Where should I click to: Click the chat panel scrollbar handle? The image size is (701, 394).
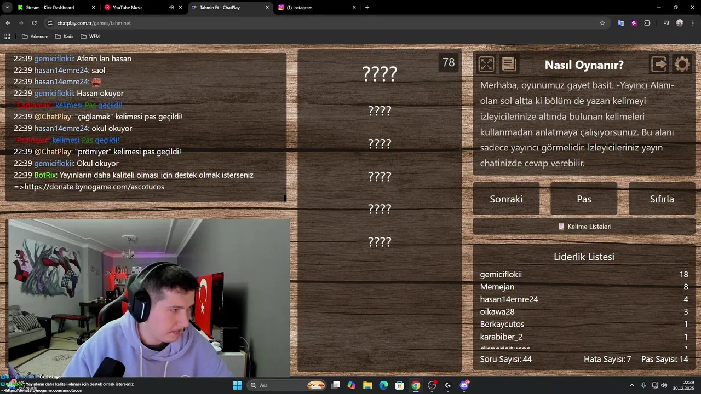point(285,198)
